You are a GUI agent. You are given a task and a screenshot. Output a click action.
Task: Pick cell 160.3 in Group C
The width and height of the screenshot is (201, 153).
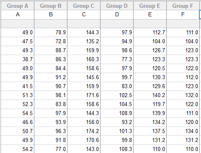tap(84, 59)
